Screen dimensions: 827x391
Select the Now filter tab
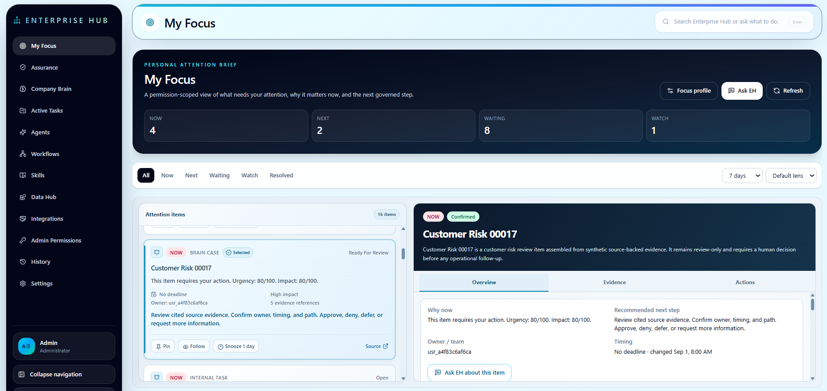(167, 176)
